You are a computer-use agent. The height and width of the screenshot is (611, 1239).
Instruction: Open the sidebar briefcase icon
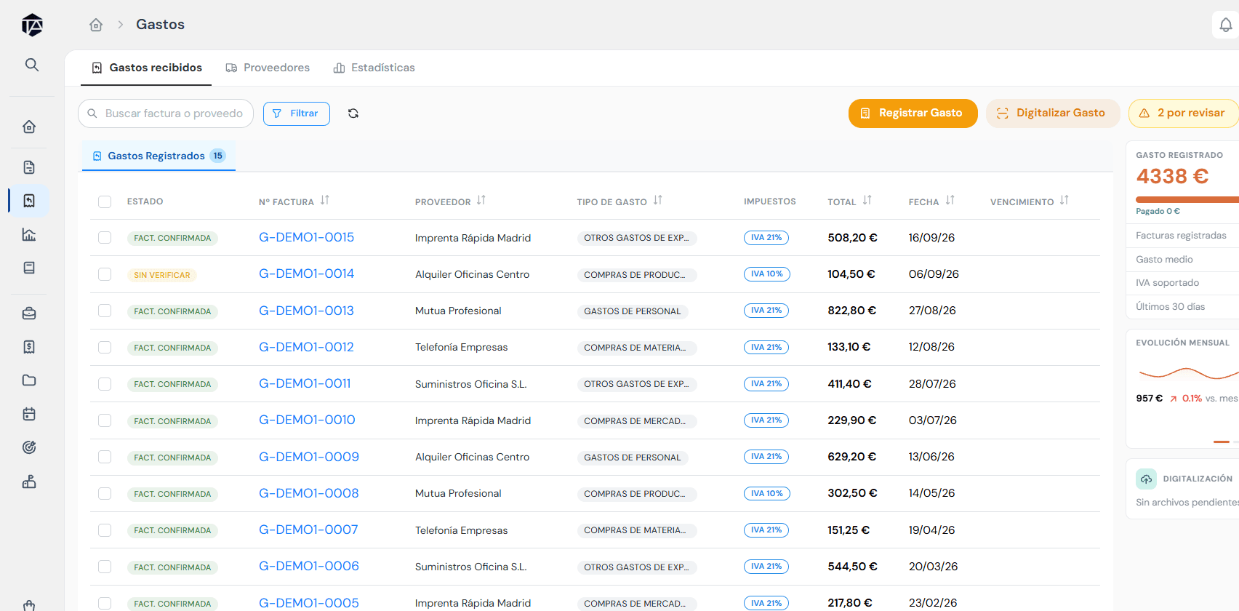click(29, 314)
